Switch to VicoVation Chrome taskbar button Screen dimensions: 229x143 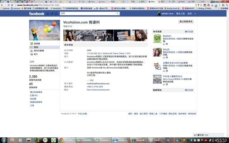coord(67,140)
